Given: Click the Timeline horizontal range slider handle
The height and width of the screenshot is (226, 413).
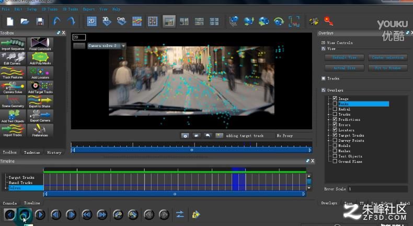Looking at the screenshot, I should [175, 194].
